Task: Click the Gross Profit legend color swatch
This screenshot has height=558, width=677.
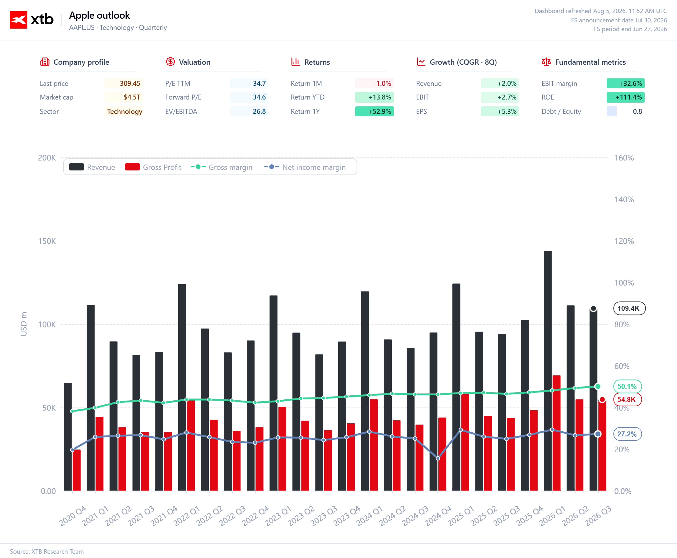Action: coord(132,167)
